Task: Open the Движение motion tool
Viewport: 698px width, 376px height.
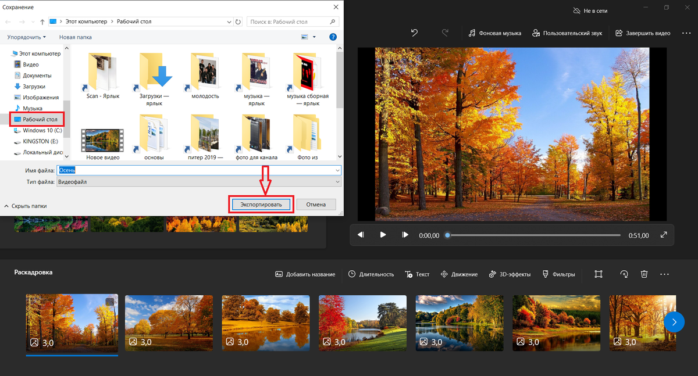Action: click(459, 274)
